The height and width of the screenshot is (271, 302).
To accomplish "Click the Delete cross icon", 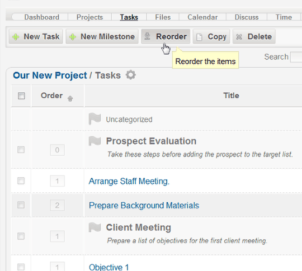I will 239,37.
